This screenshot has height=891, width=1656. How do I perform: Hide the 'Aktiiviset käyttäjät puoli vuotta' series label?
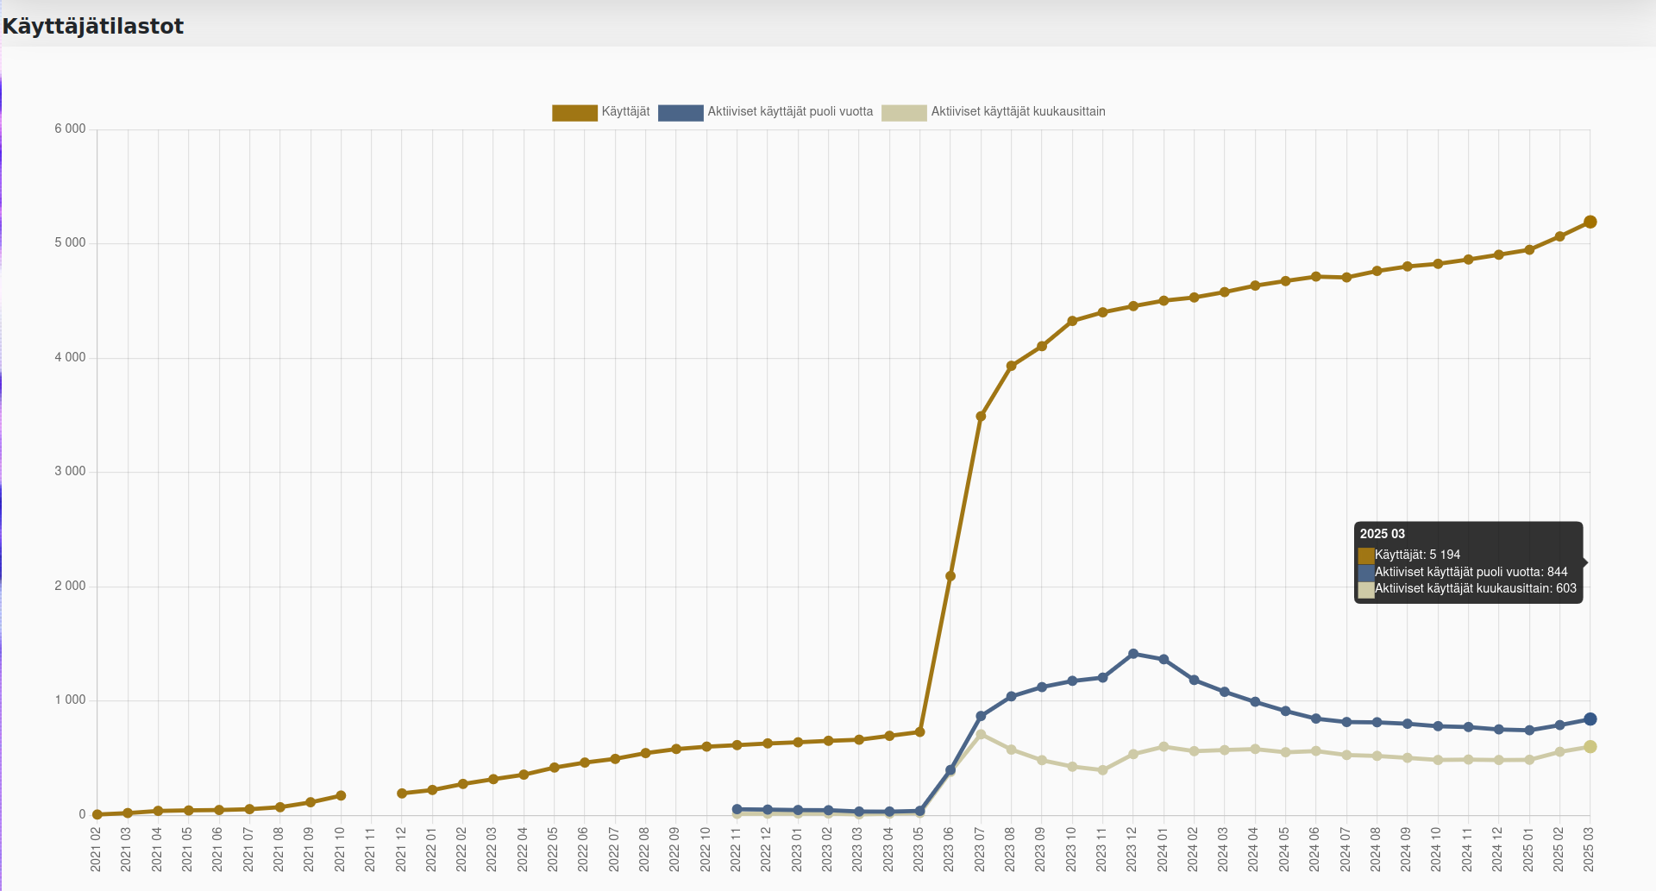(790, 111)
